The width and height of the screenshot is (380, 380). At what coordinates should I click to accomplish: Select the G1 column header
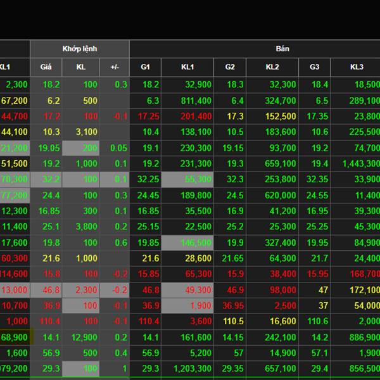point(145,67)
